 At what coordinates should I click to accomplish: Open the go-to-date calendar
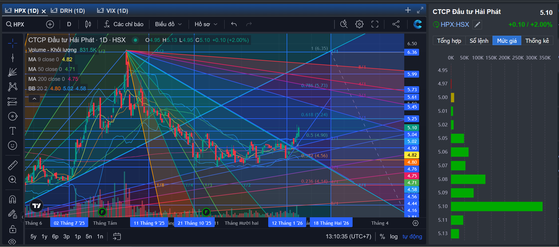pos(117,237)
